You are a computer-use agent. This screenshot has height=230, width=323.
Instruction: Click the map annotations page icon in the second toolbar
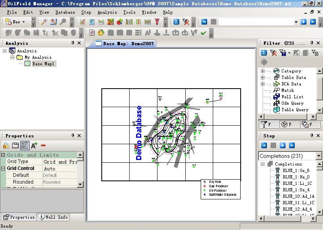(x=92, y=33)
